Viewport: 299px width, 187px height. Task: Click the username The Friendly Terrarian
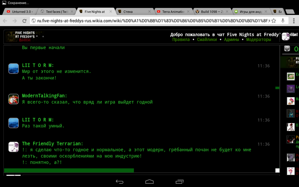tap(52, 144)
